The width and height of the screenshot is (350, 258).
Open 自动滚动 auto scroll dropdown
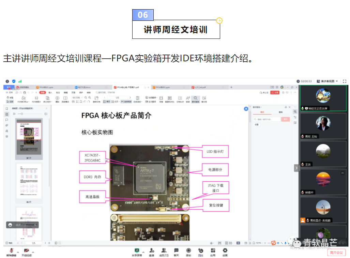[138, 100]
